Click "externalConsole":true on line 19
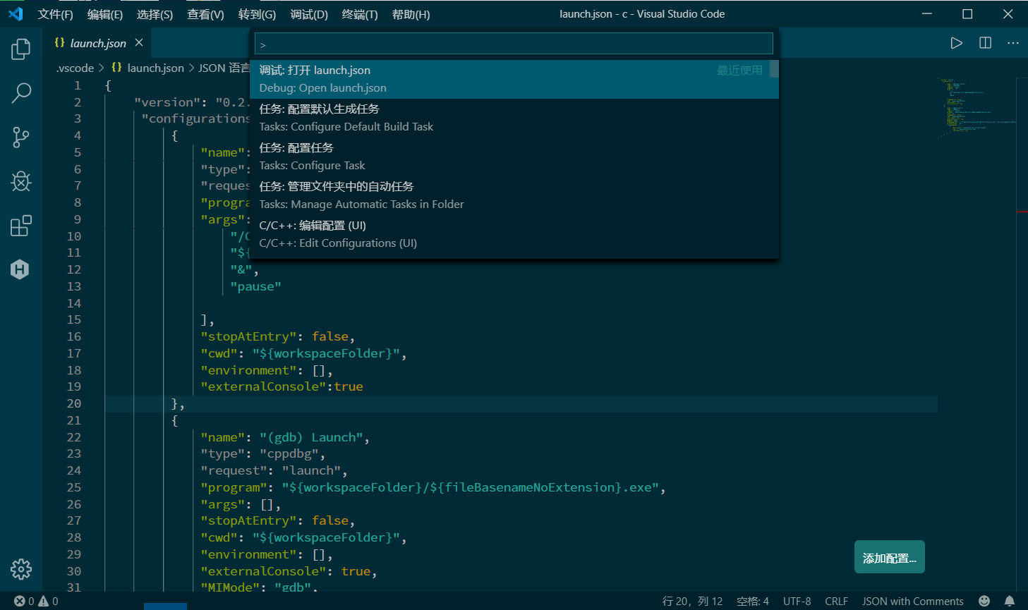The height and width of the screenshot is (610, 1028). 282,386
